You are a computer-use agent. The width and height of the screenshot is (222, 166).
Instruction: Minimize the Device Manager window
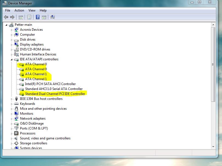click(192, 2)
